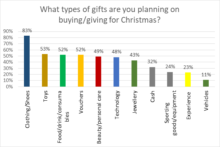Click the 83% data label
220x147 pixels.
pos(27,30)
